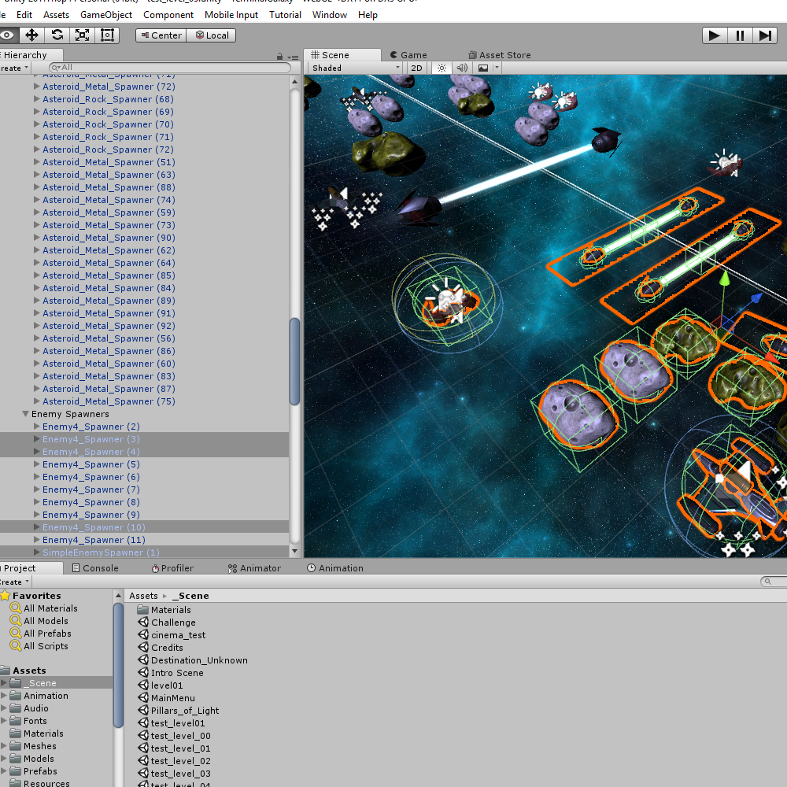The image size is (787, 787).
Task: Click the Hierarchy vertical scrollbar thumb
Action: [294, 361]
